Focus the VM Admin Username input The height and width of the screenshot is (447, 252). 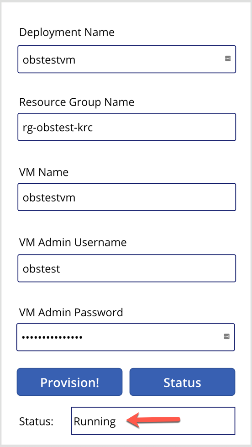(127, 268)
